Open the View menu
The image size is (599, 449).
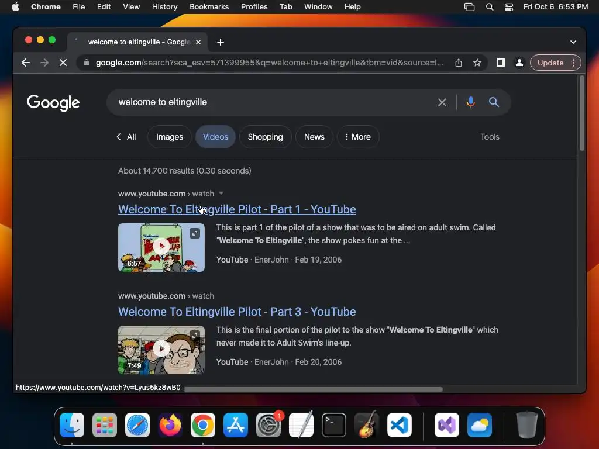click(131, 7)
